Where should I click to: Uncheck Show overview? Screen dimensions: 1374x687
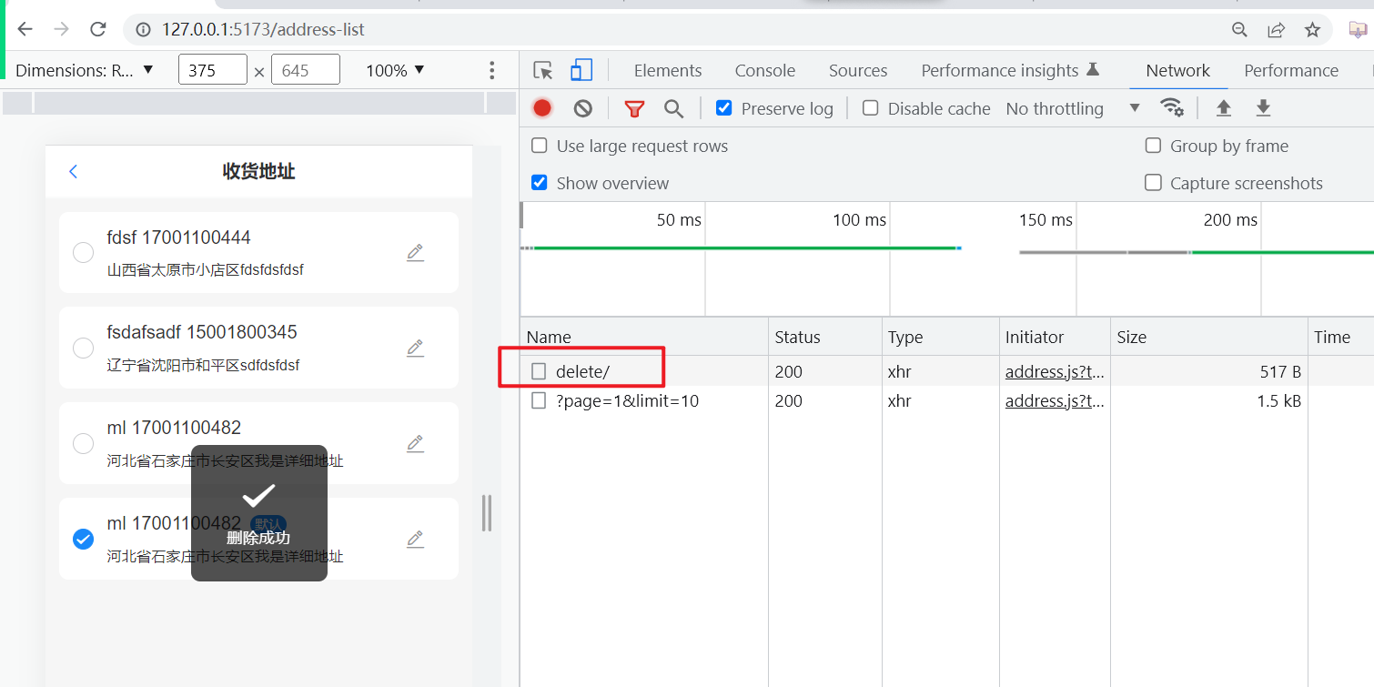pyautogui.click(x=540, y=183)
